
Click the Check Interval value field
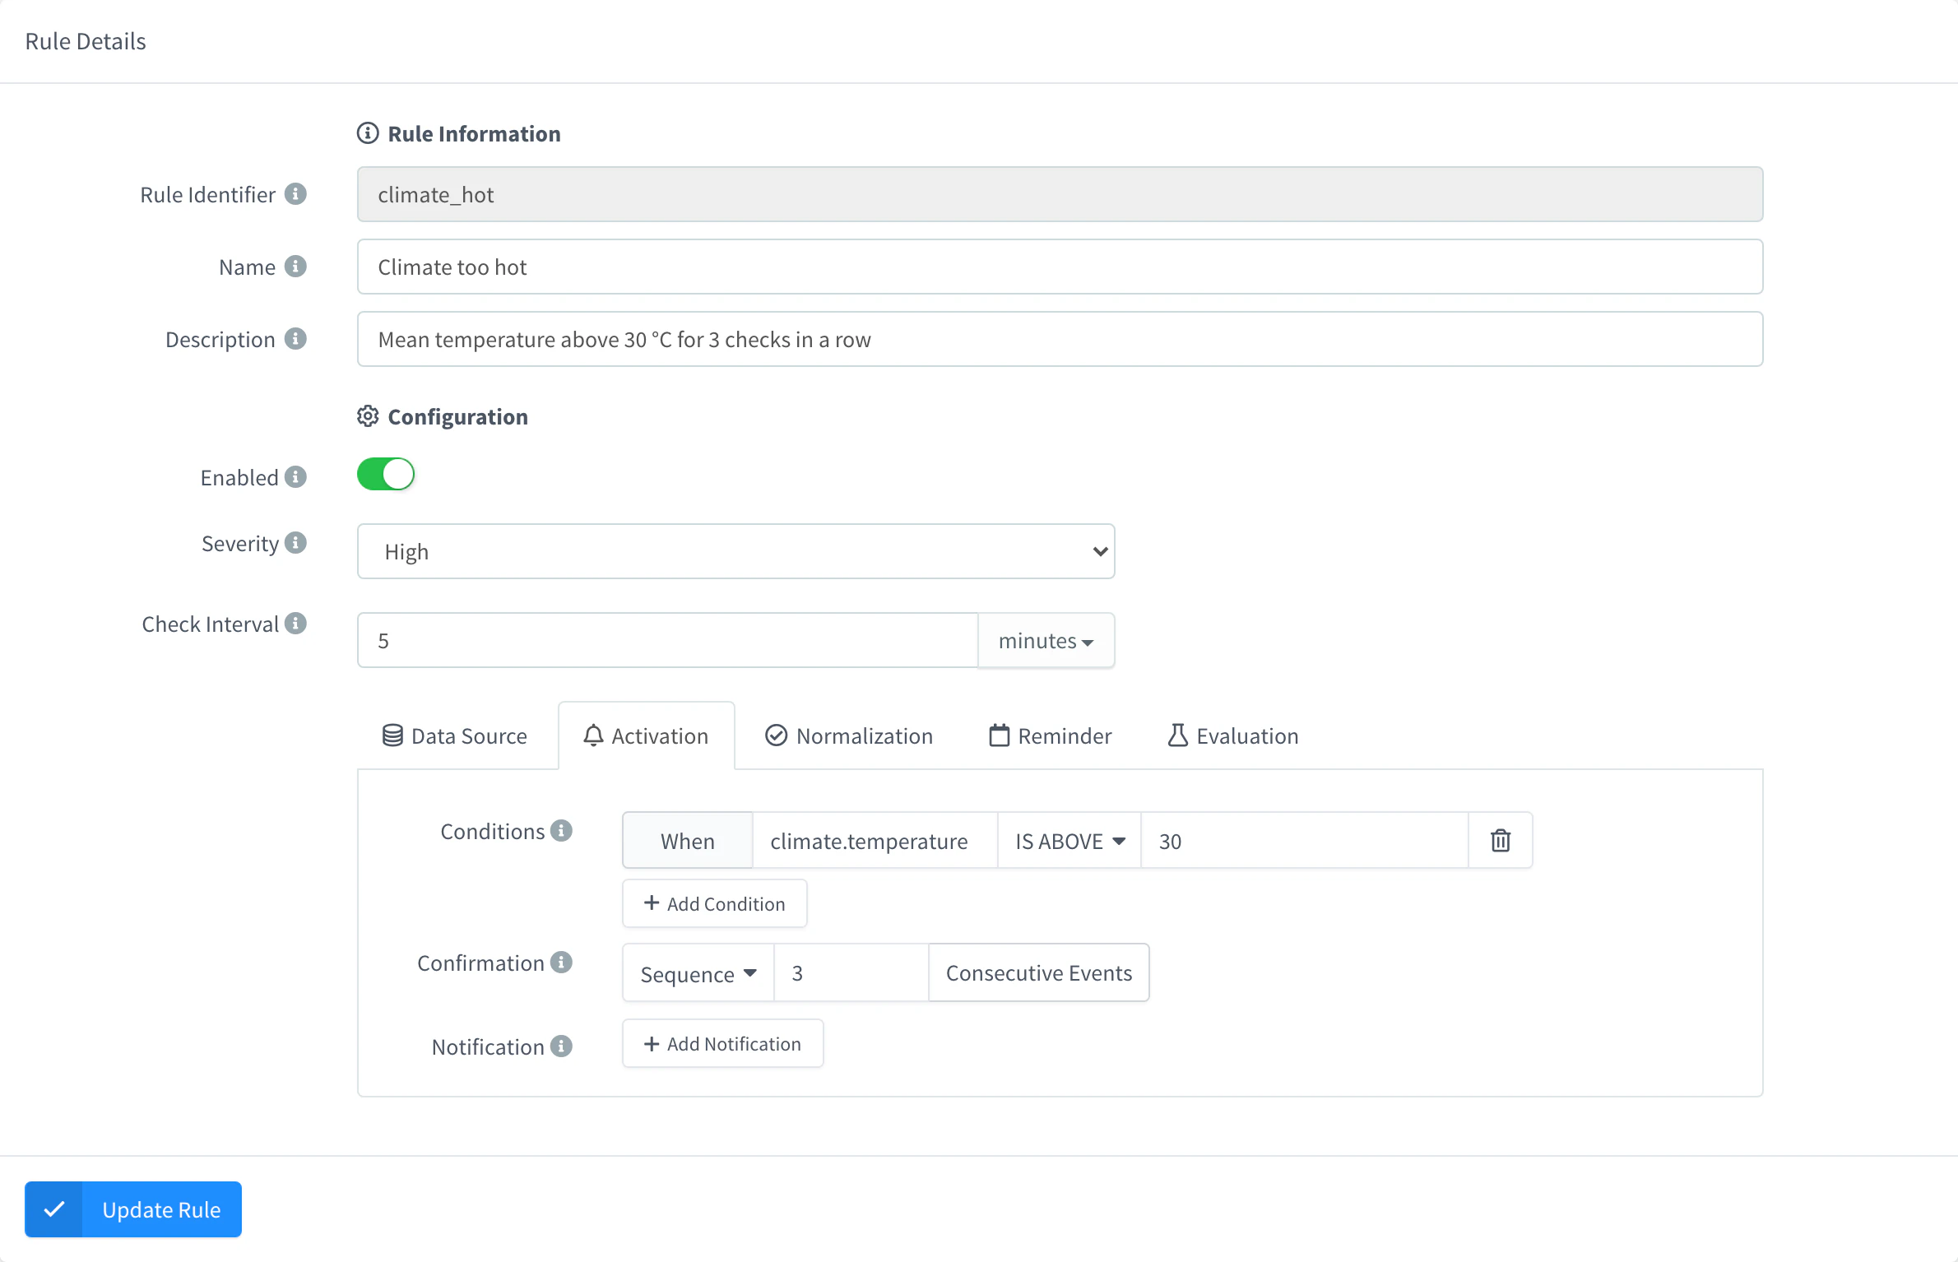668,641
